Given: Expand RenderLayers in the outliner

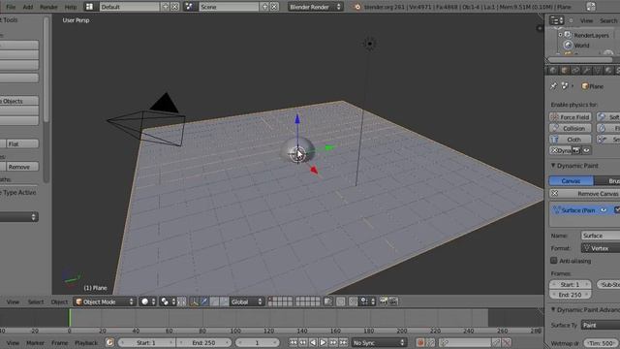Looking at the screenshot, I should [560, 35].
